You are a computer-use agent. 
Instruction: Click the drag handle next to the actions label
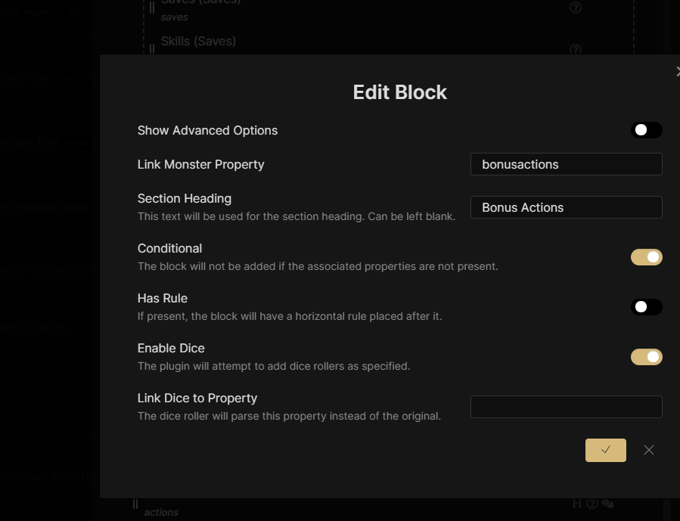[x=135, y=503]
